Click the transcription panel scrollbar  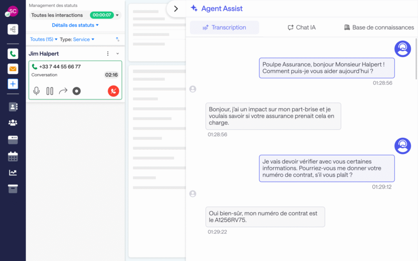pos(416,61)
